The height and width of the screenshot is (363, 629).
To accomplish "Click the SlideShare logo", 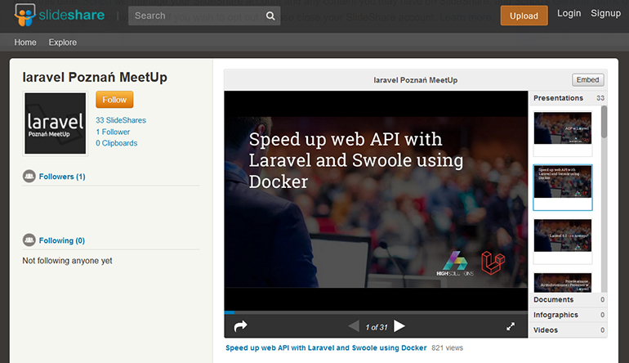I will 60,16.
